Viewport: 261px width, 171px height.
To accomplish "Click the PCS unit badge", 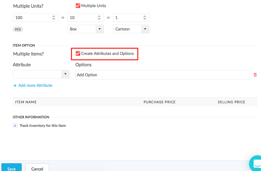I will coord(18,29).
